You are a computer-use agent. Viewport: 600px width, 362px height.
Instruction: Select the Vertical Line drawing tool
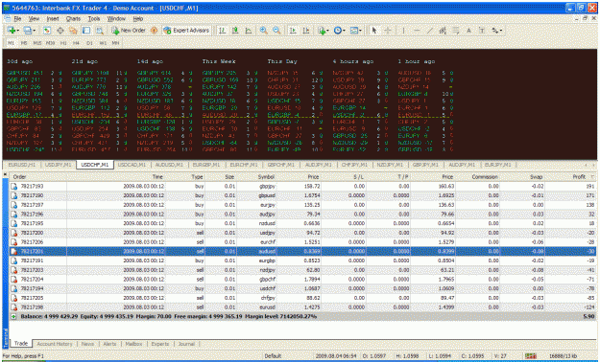(403, 31)
